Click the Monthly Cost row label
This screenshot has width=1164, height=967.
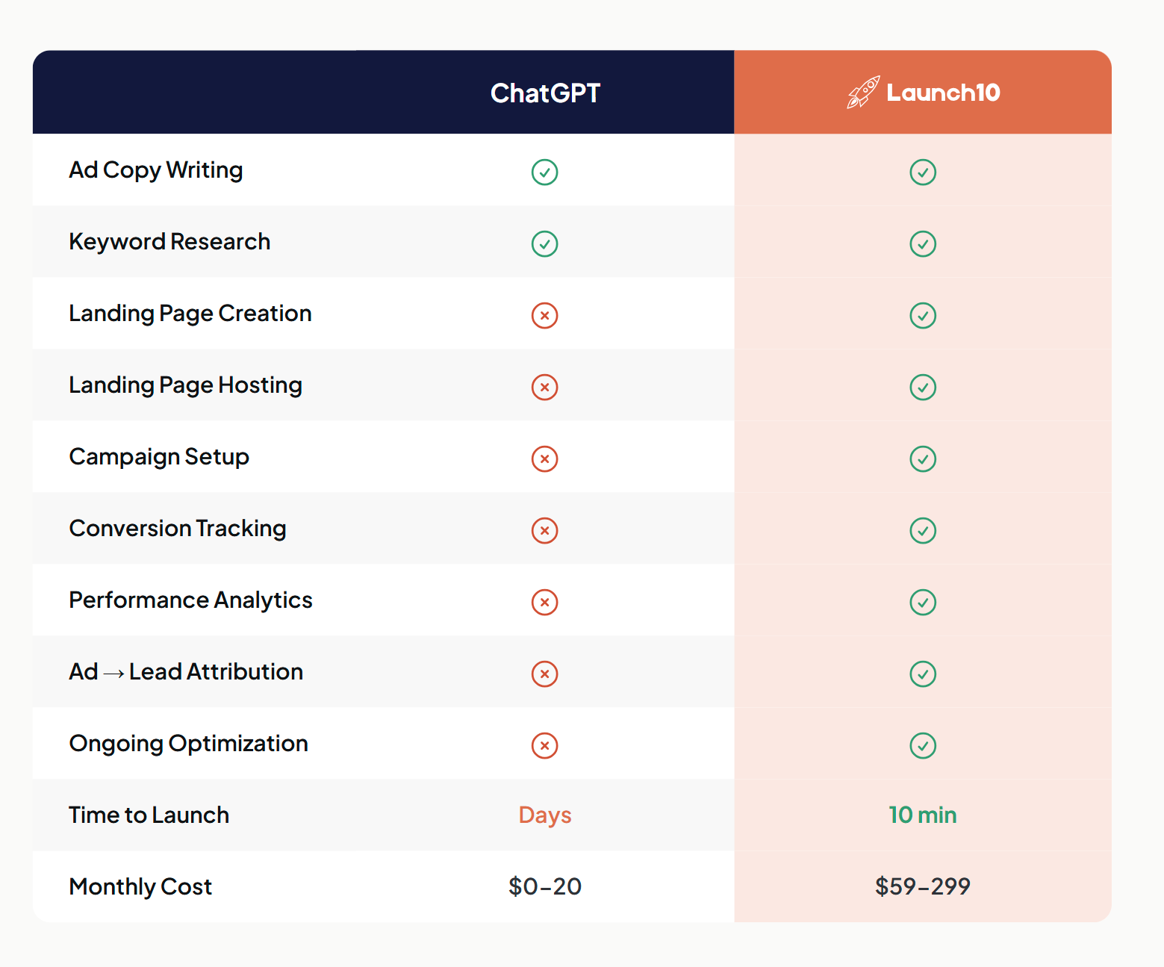140,887
